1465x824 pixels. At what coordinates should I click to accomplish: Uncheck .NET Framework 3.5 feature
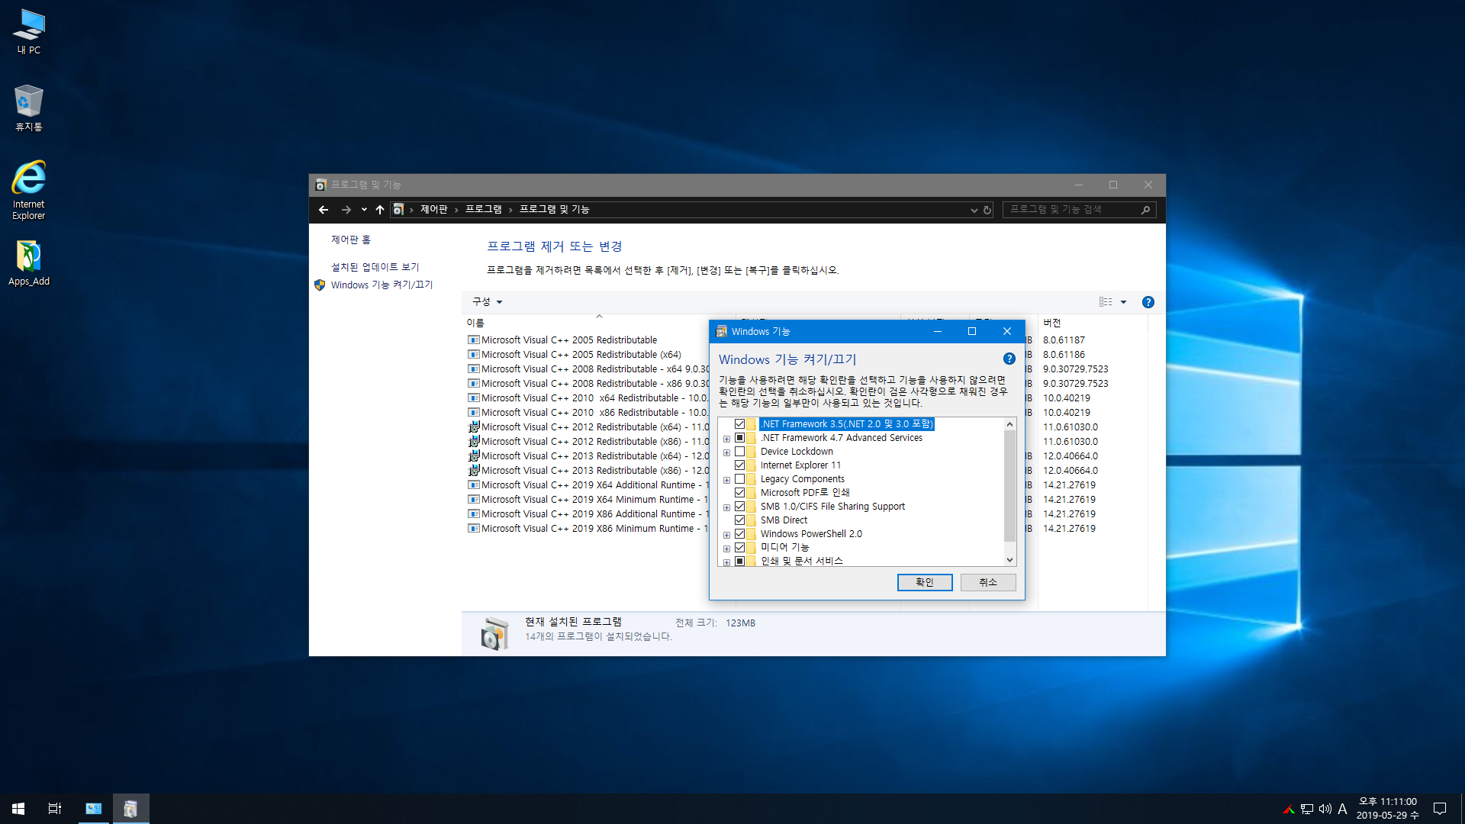(x=739, y=423)
